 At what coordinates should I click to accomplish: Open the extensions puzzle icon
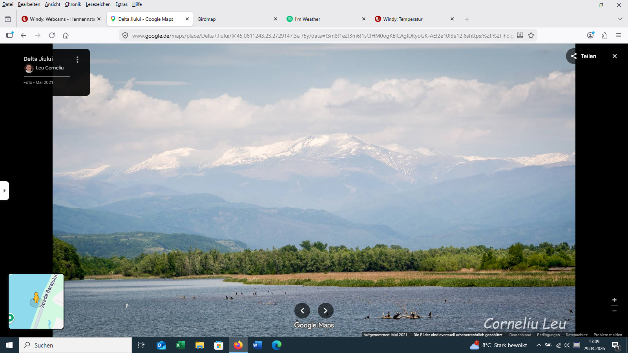pos(604,35)
